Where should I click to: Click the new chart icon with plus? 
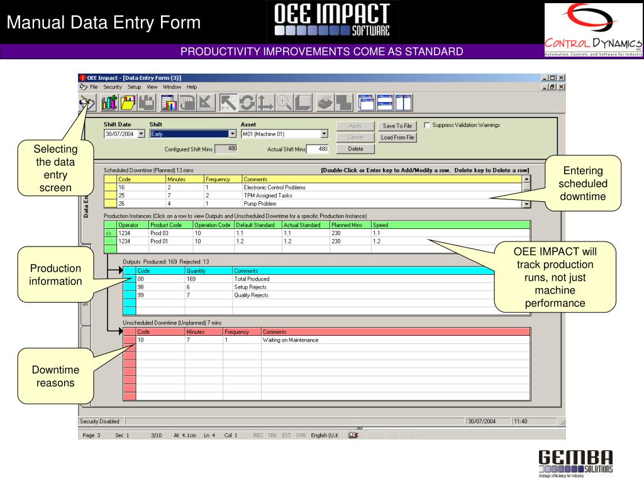109,103
